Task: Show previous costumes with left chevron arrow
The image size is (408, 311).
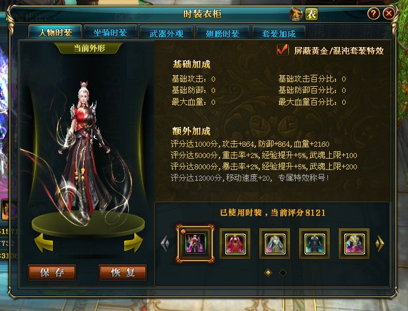Action: 165,244
